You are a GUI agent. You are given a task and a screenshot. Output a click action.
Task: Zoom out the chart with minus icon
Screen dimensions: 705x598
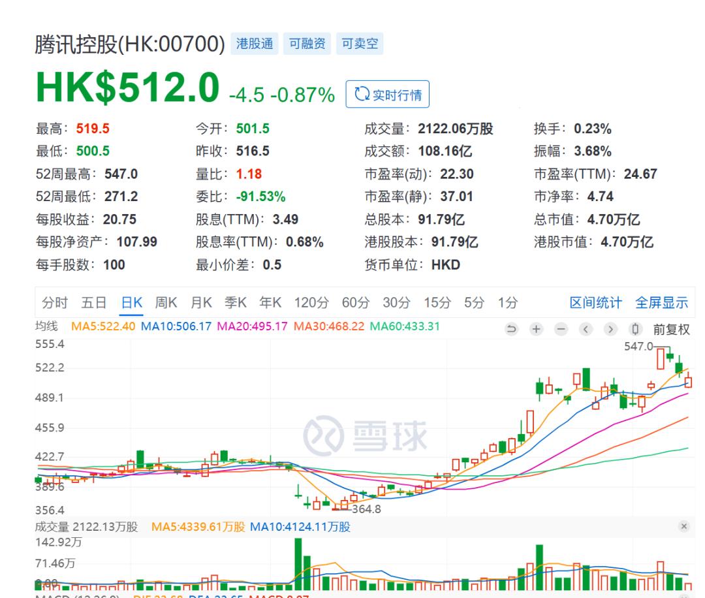pyautogui.click(x=560, y=329)
